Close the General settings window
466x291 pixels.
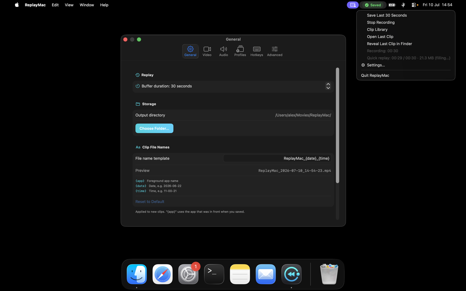click(125, 40)
